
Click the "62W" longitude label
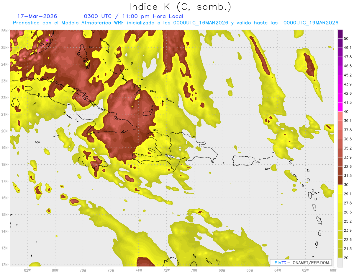click(305, 270)
